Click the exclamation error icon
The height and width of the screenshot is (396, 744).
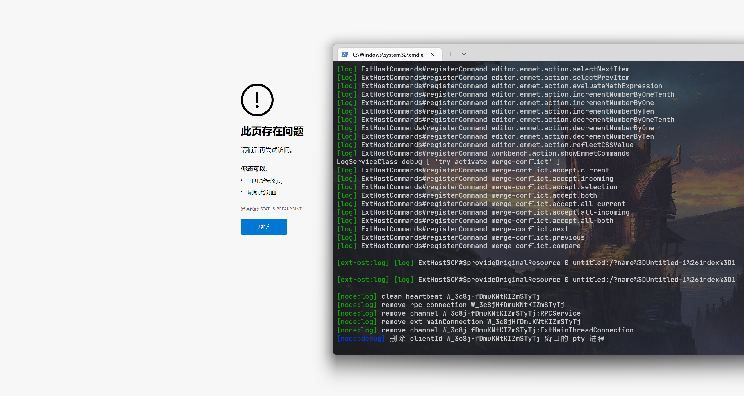click(x=257, y=100)
